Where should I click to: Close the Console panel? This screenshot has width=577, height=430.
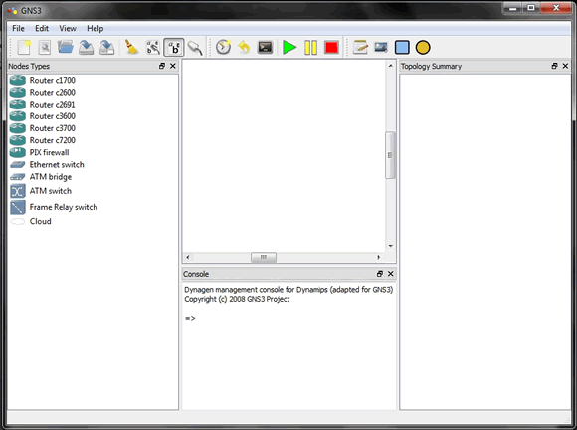(x=391, y=274)
